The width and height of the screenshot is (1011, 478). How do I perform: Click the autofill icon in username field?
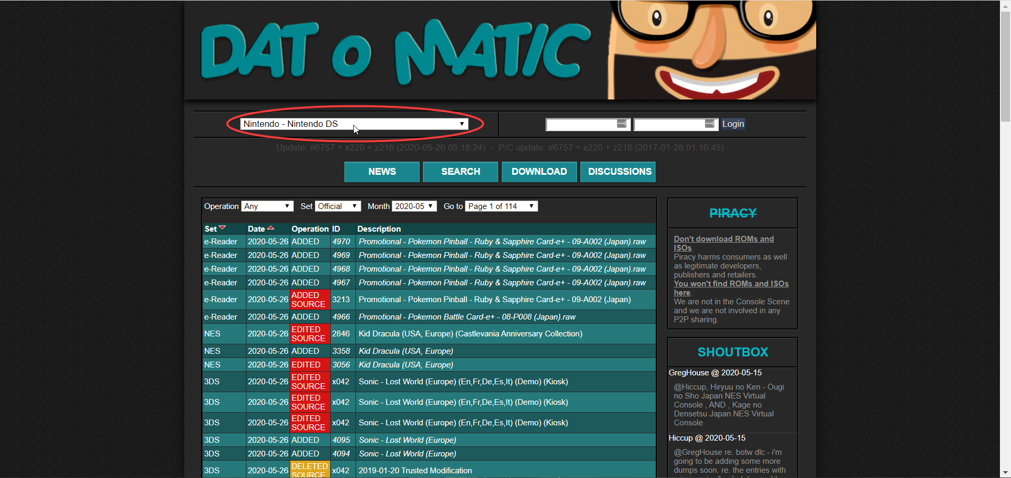click(622, 124)
